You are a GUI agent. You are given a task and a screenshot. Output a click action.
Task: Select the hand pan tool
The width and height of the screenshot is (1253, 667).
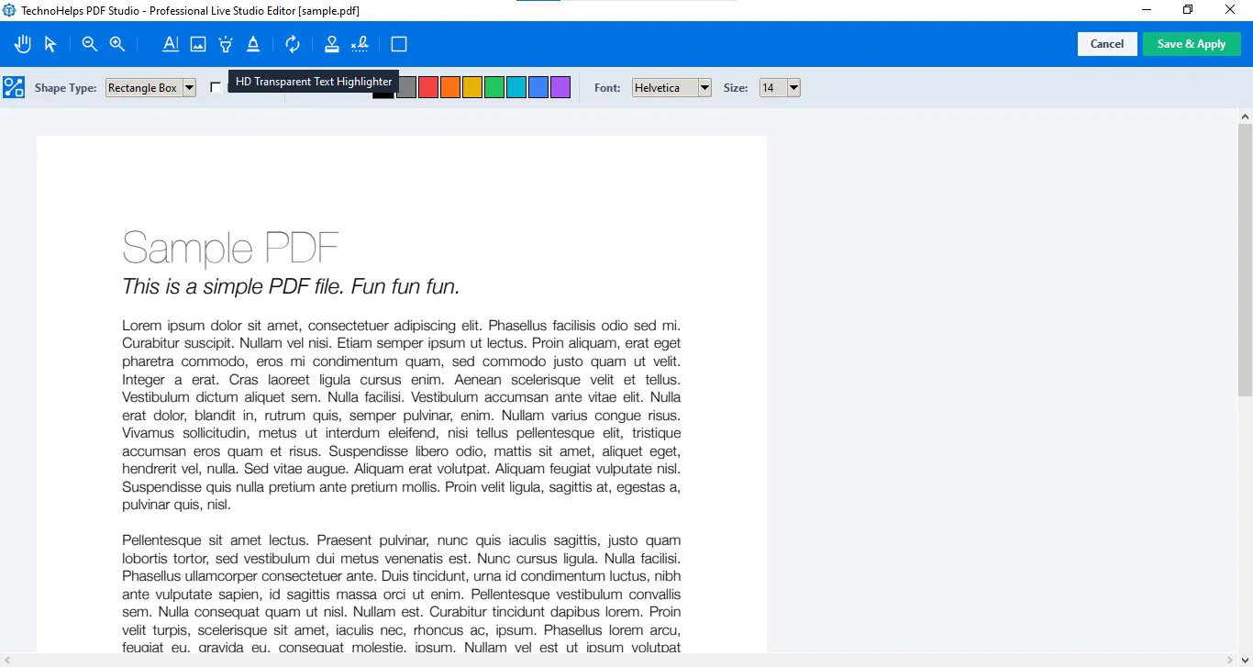(23, 44)
